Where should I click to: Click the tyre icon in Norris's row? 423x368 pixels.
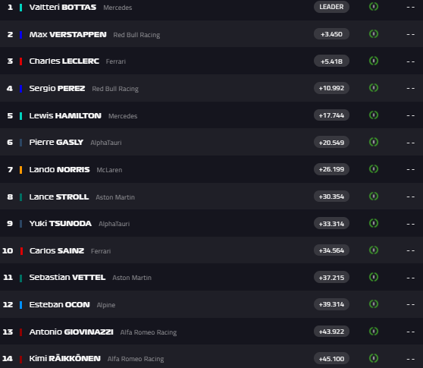coord(374,169)
